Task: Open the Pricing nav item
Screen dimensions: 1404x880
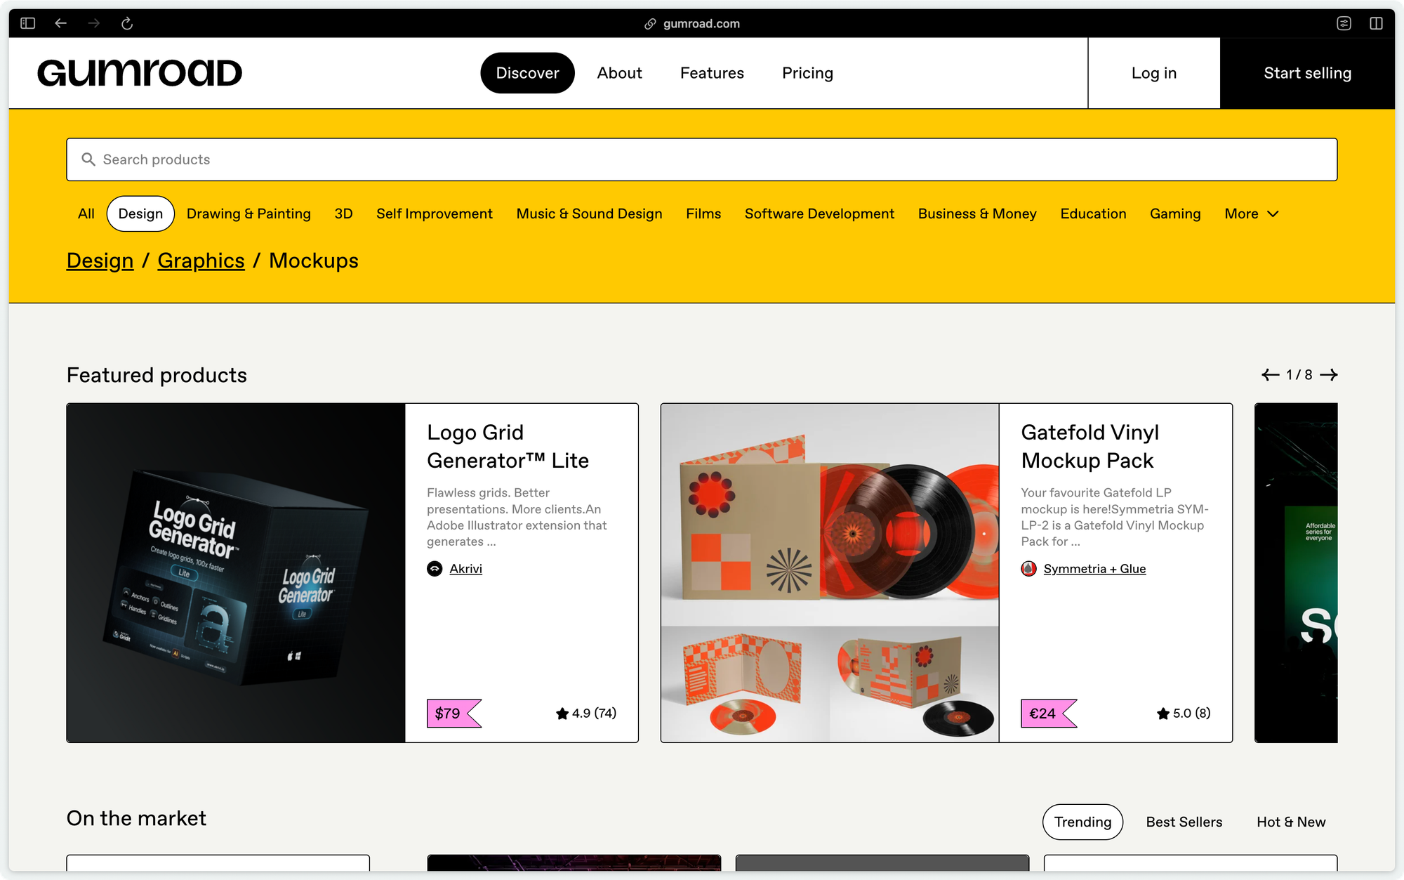Action: pyautogui.click(x=807, y=73)
